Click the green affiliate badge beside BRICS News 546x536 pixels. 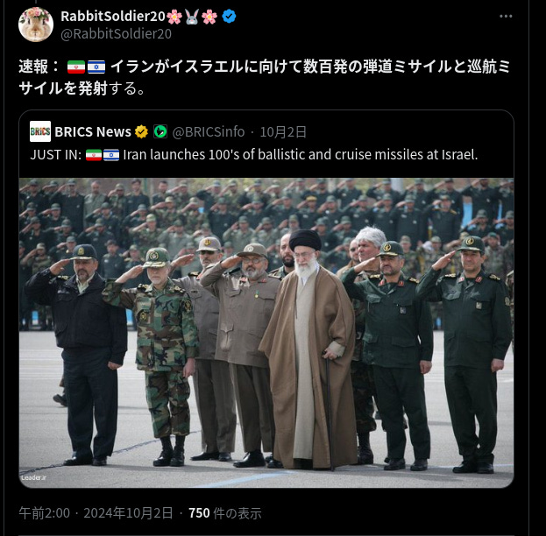(160, 131)
